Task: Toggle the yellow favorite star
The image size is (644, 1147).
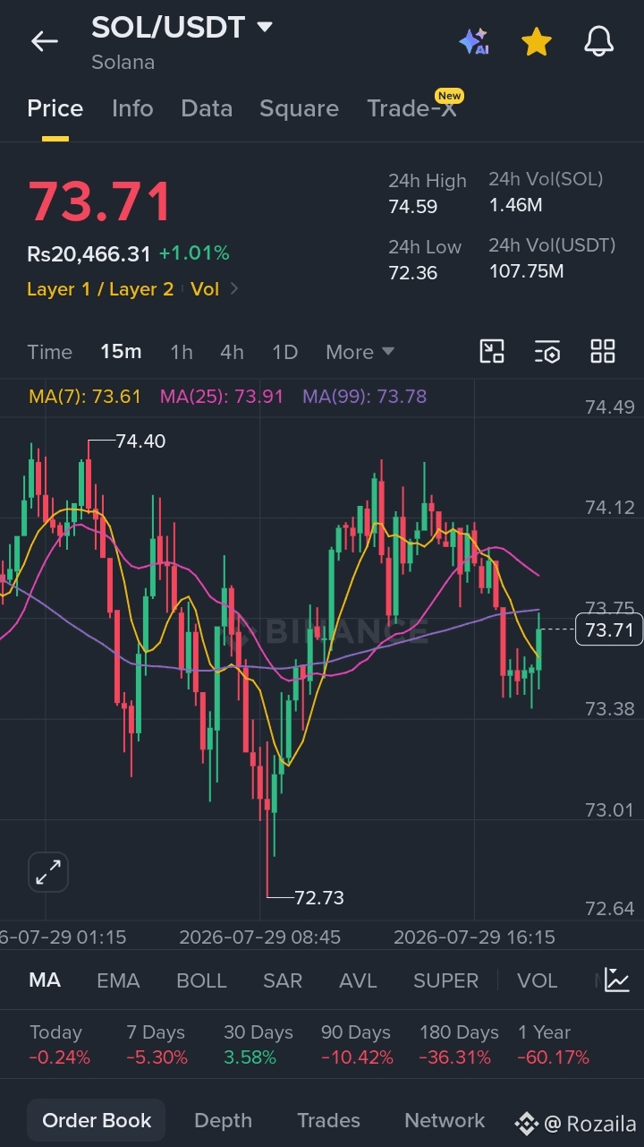Action: pyautogui.click(x=536, y=41)
